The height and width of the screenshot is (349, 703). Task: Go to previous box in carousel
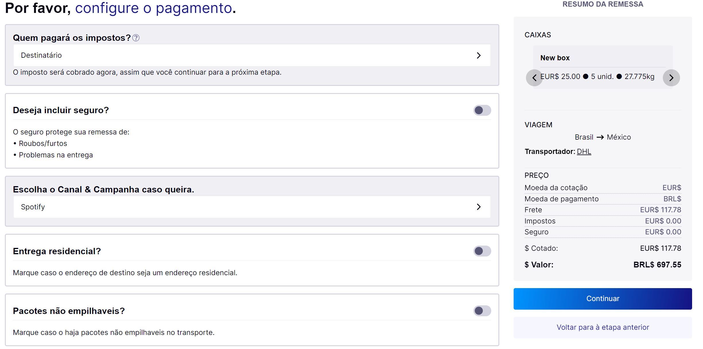point(534,78)
